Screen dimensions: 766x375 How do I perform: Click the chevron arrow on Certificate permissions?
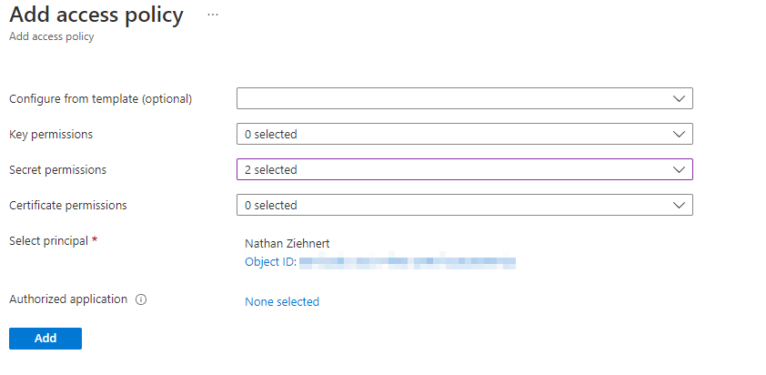click(679, 205)
